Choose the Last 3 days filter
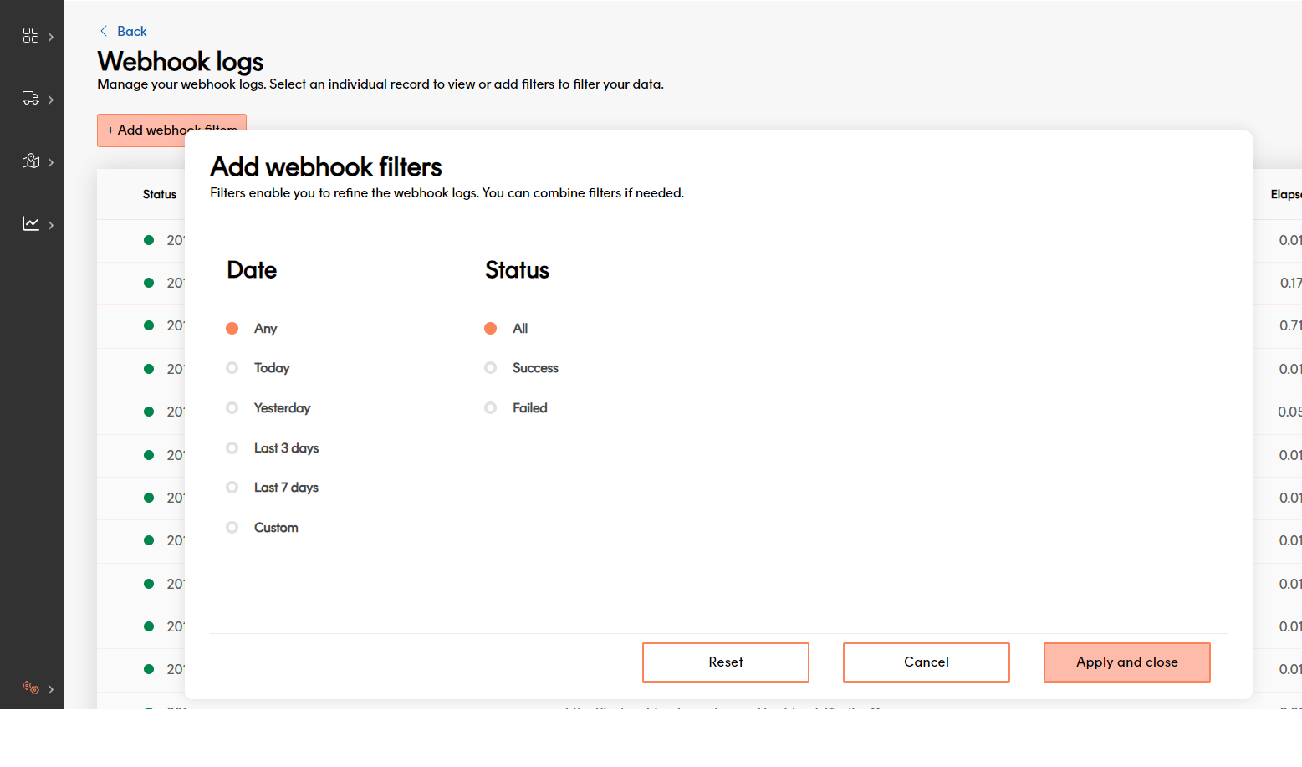 coord(232,448)
